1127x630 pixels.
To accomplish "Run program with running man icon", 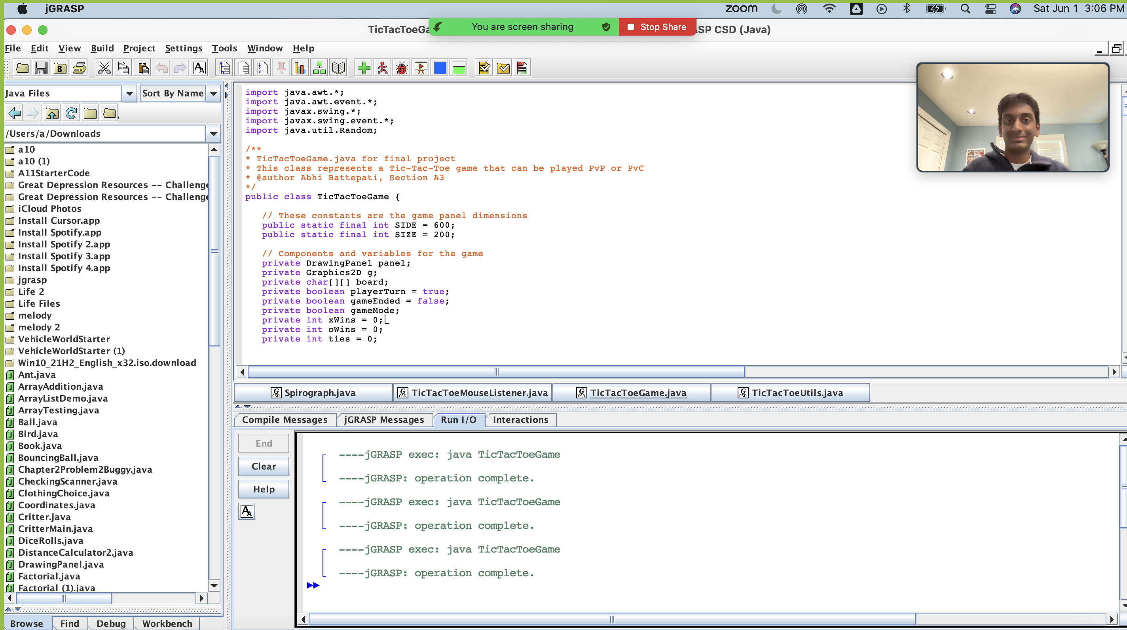I will click(x=383, y=68).
